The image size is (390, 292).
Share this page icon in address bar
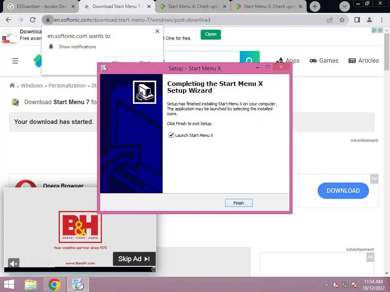[x=330, y=20]
